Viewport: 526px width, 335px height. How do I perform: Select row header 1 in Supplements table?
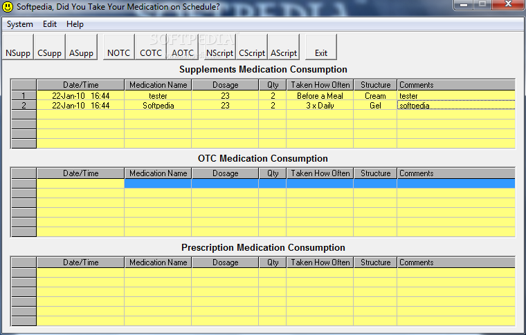point(24,96)
